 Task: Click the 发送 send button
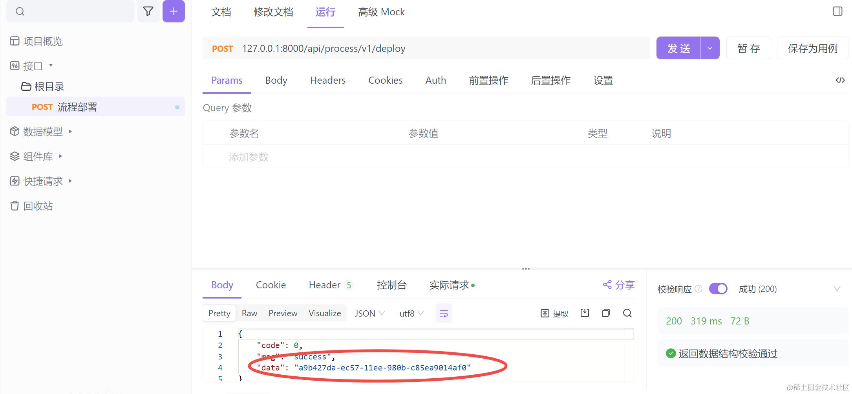pyautogui.click(x=678, y=48)
